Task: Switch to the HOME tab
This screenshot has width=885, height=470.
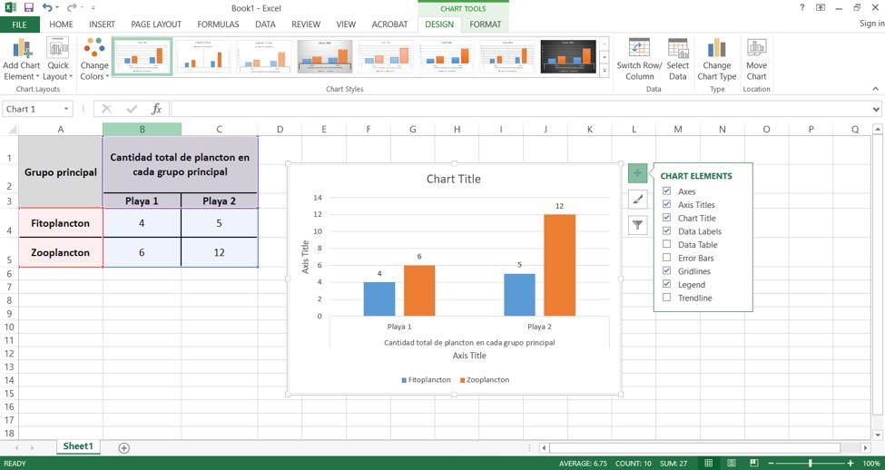Action: [x=61, y=24]
